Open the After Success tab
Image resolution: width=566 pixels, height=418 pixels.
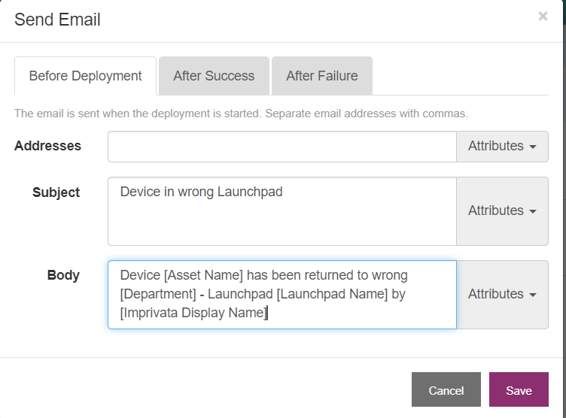214,76
